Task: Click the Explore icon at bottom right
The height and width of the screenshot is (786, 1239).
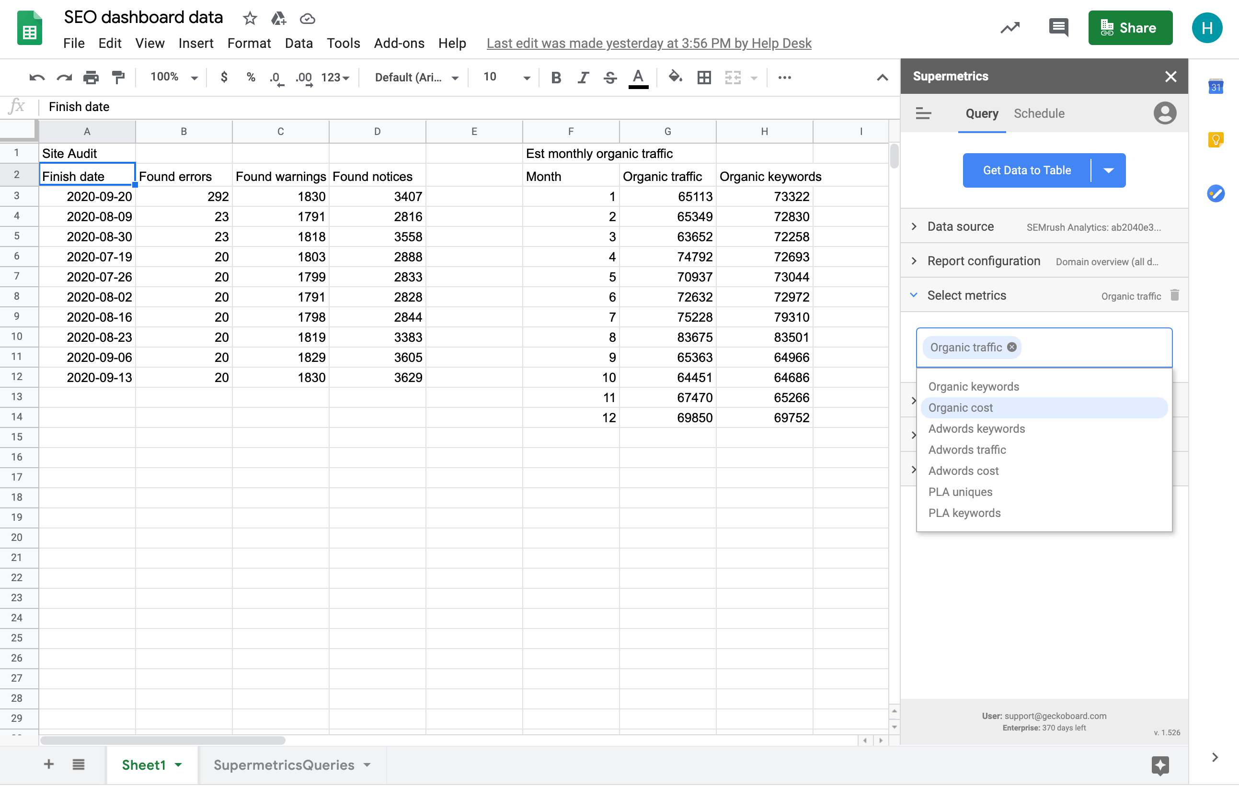Action: [x=1160, y=765]
